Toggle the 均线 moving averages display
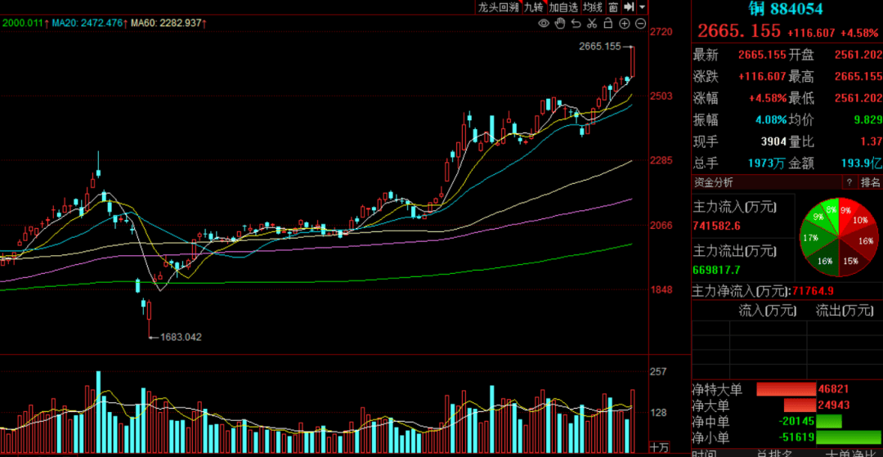883x457 pixels. 592,7
